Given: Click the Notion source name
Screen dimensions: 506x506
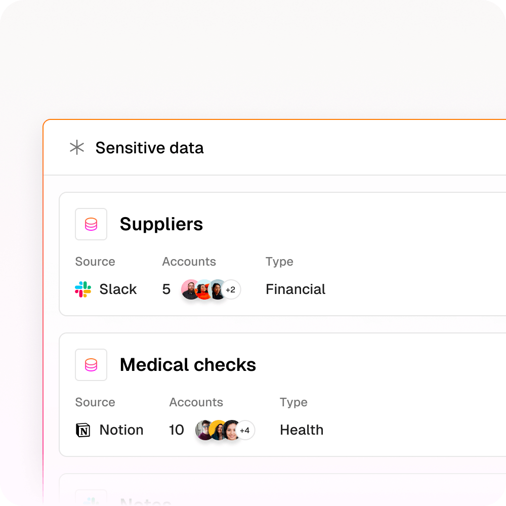Looking at the screenshot, I should coord(121,430).
